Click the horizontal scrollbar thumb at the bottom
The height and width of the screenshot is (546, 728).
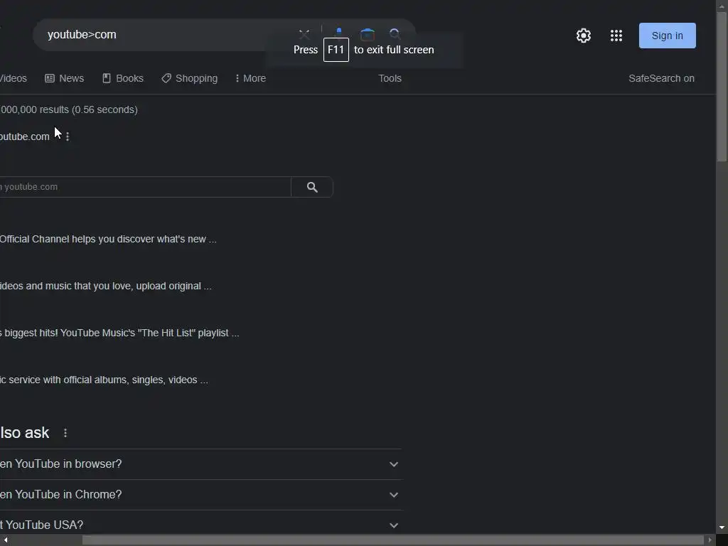point(392,540)
